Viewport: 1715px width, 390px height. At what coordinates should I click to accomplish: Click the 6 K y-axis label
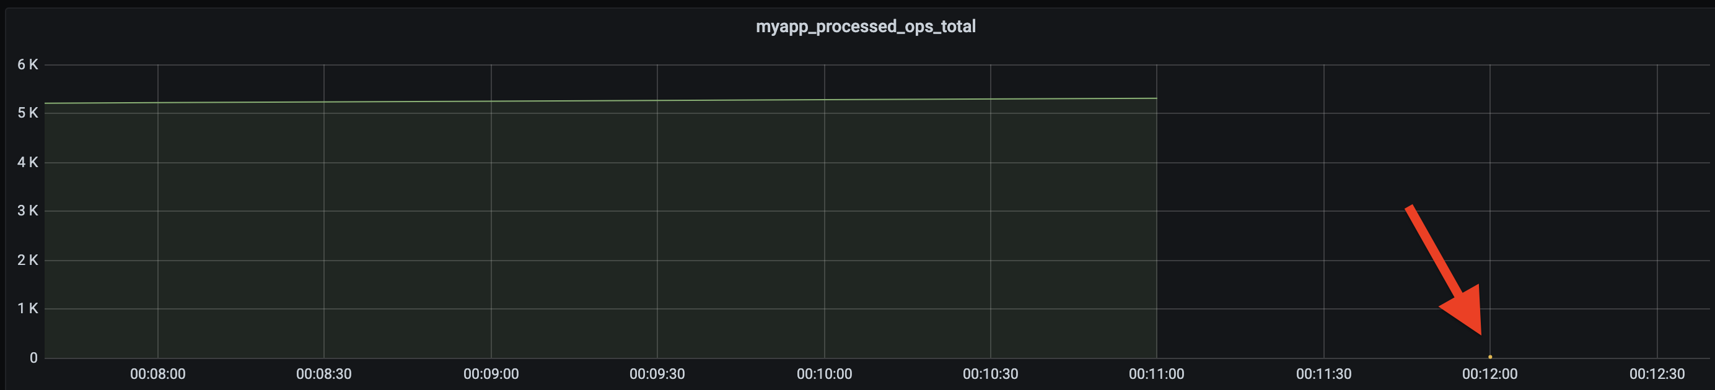(28, 64)
